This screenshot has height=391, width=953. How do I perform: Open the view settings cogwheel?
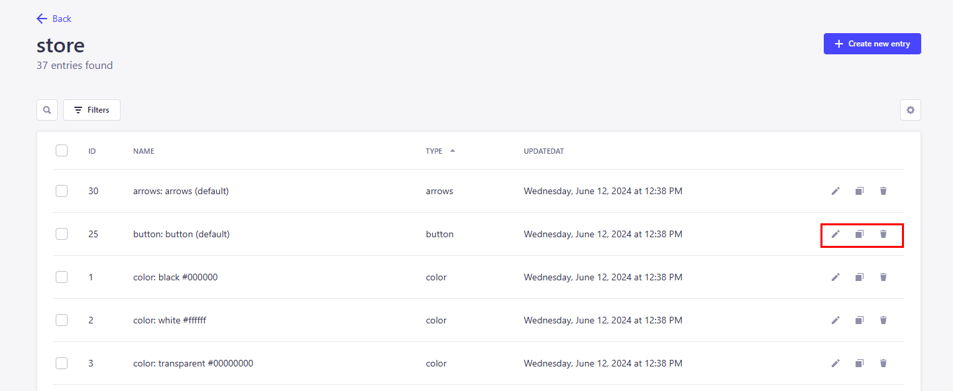910,109
